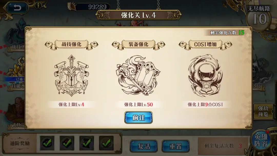277x156 pixels.
Task: Click the 复活 button
Action: (x=144, y=146)
